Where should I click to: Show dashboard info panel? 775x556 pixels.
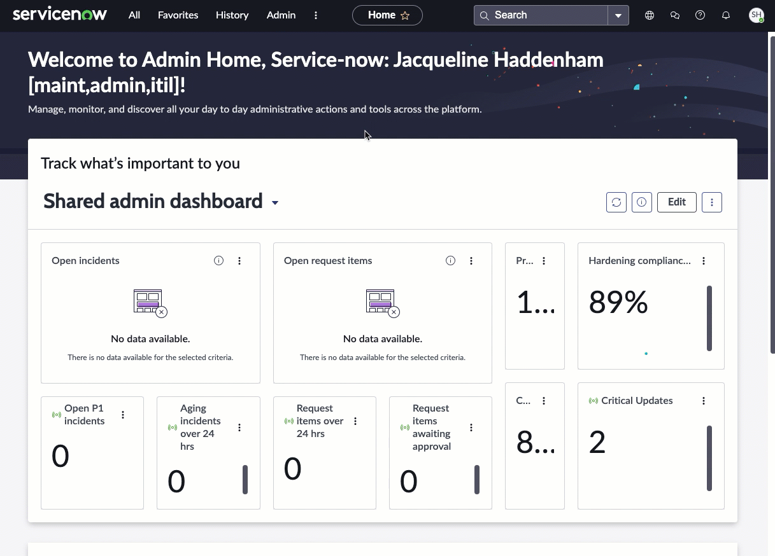tap(642, 202)
